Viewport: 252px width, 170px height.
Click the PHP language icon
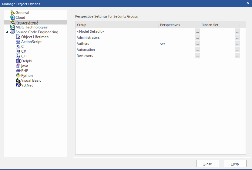click(x=18, y=71)
